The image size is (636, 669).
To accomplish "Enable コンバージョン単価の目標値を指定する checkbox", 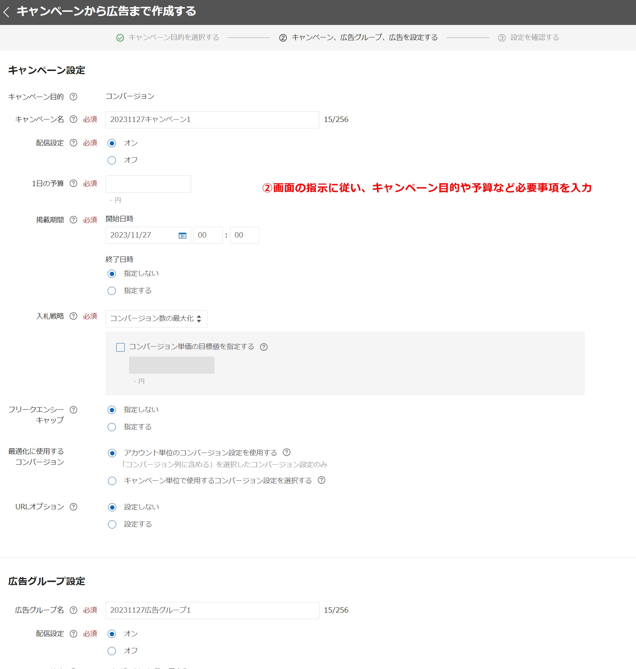I will pyautogui.click(x=120, y=347).
